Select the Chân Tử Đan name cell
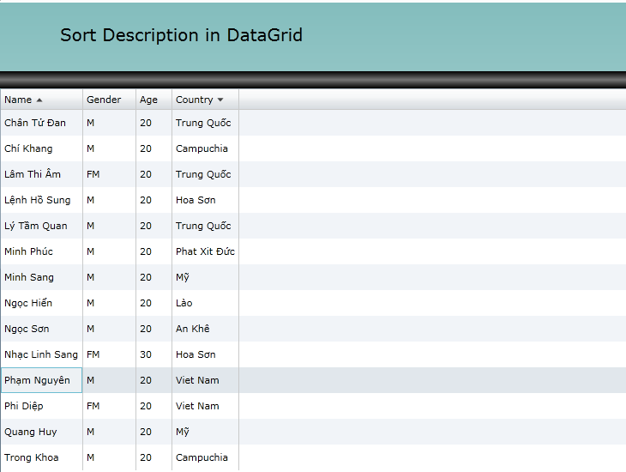This screenshot has width=626, height=472. click(x=35, y=123)
